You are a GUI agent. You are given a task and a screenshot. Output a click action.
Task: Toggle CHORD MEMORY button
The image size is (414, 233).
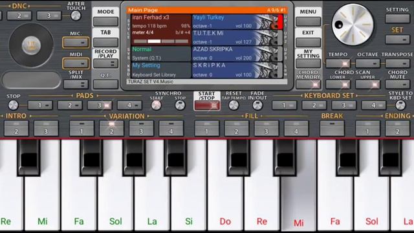click(x=308, y=84)
